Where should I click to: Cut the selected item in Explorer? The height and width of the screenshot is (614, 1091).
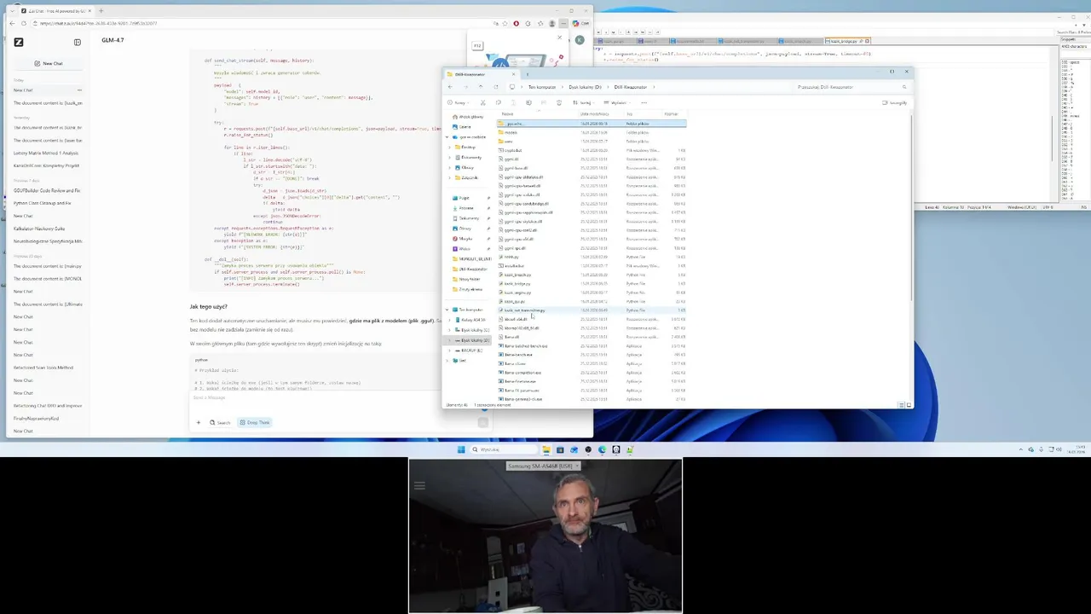point(483,102)
